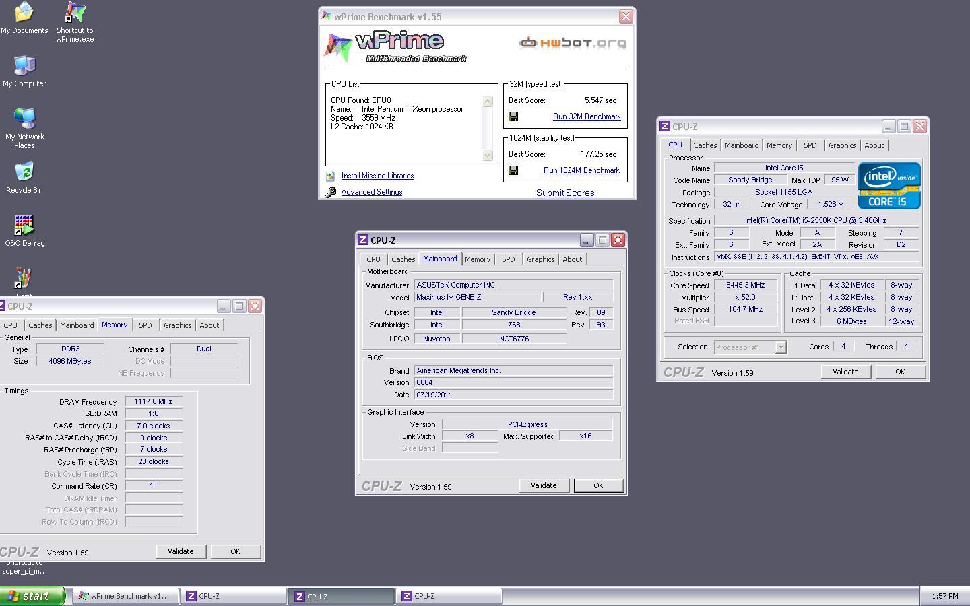The height and width of the screenshot is (606, 970).
Task: Click CAS# Latency 7.0 clocks value
Action: point(154,426)
